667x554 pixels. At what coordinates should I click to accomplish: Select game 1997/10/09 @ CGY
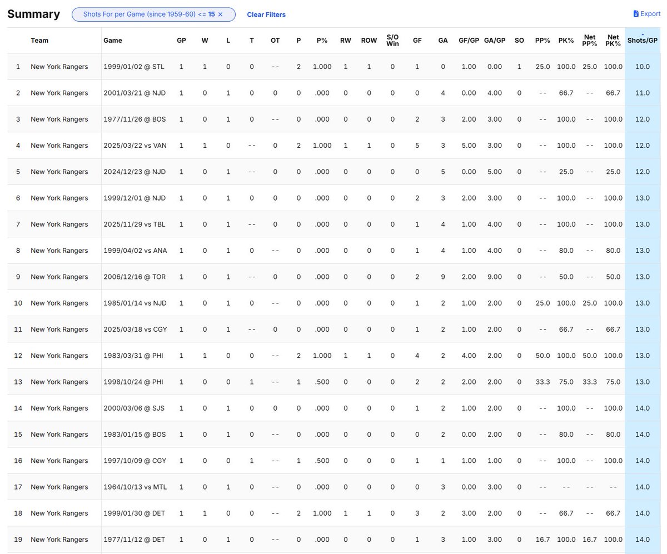point(135,461)
